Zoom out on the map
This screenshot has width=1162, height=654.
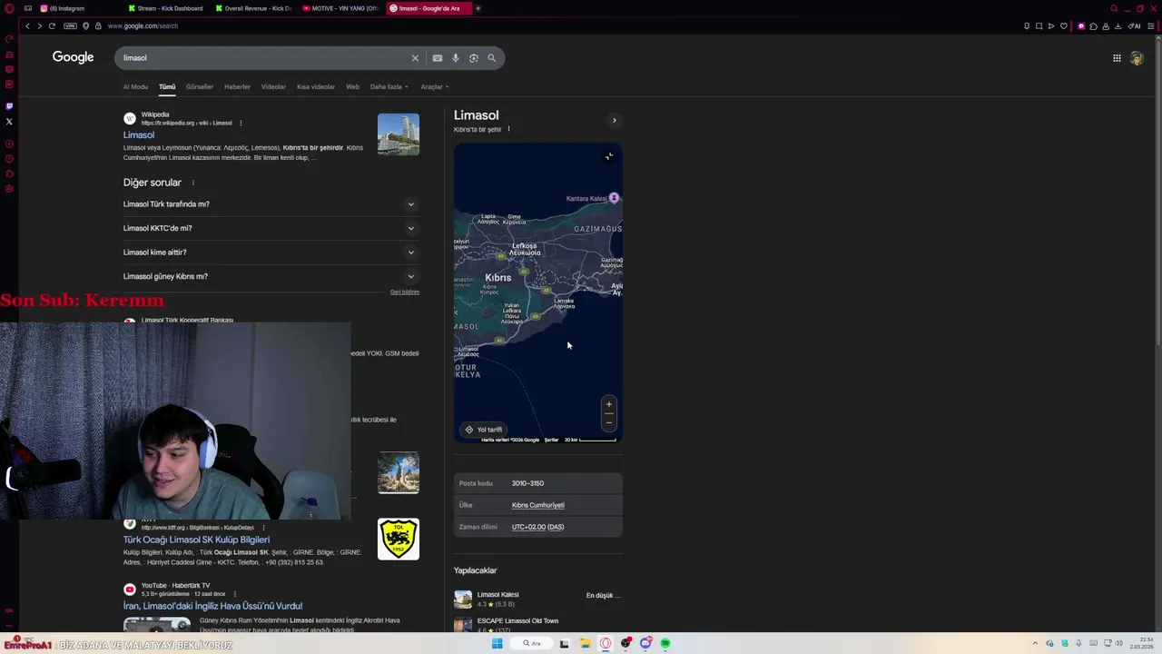coord(609,422)
